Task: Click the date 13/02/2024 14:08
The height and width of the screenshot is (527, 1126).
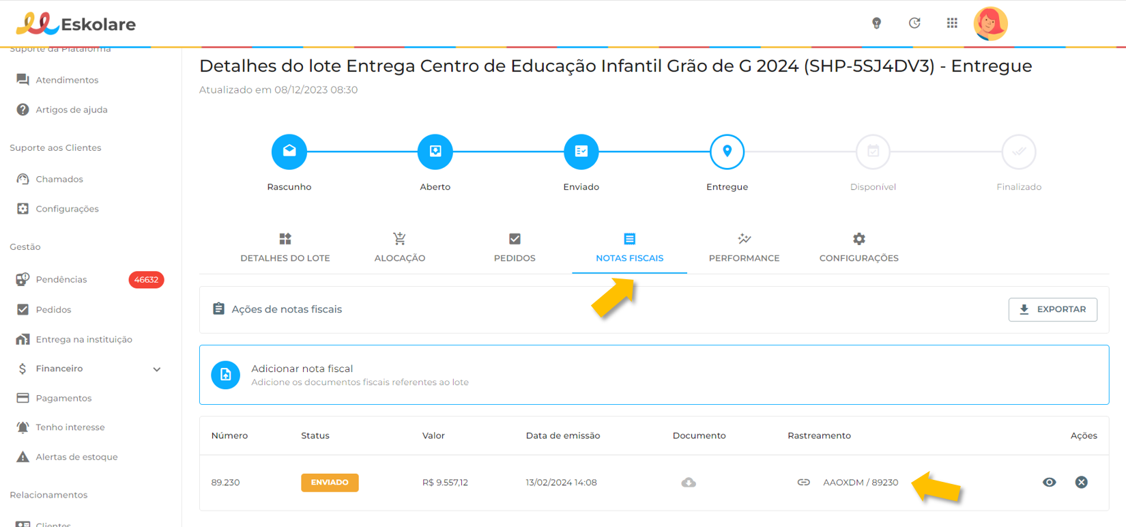Action: coord(561,483)
